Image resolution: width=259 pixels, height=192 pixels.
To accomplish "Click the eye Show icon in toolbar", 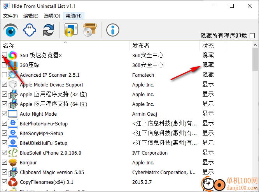I will click(10, 30).
